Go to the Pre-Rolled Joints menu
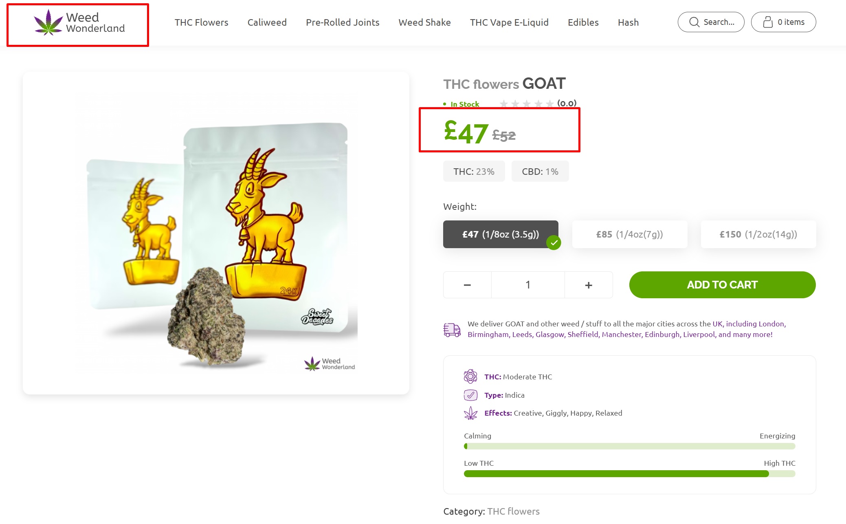Viewport: 846px width, 524px height. point(343,22)
